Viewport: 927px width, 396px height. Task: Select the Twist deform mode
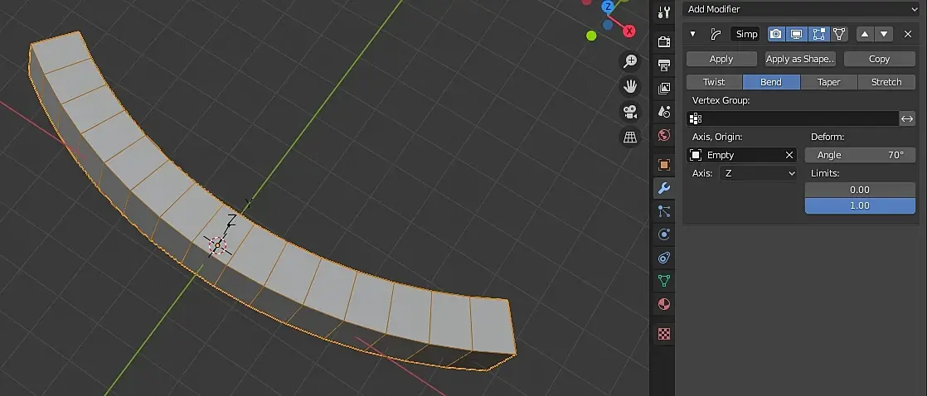click(x=714, y=82)
